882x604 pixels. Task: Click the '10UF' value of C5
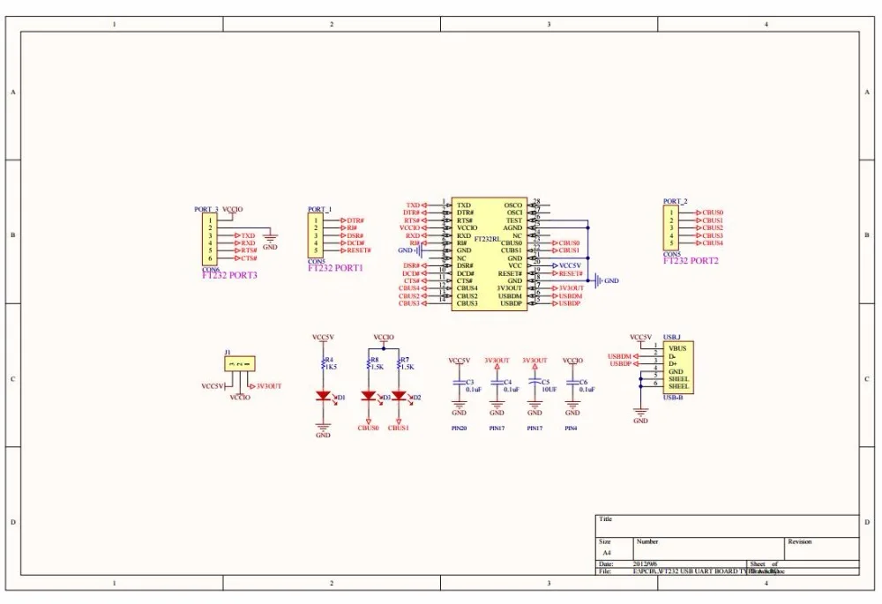[x=549, y=389]
